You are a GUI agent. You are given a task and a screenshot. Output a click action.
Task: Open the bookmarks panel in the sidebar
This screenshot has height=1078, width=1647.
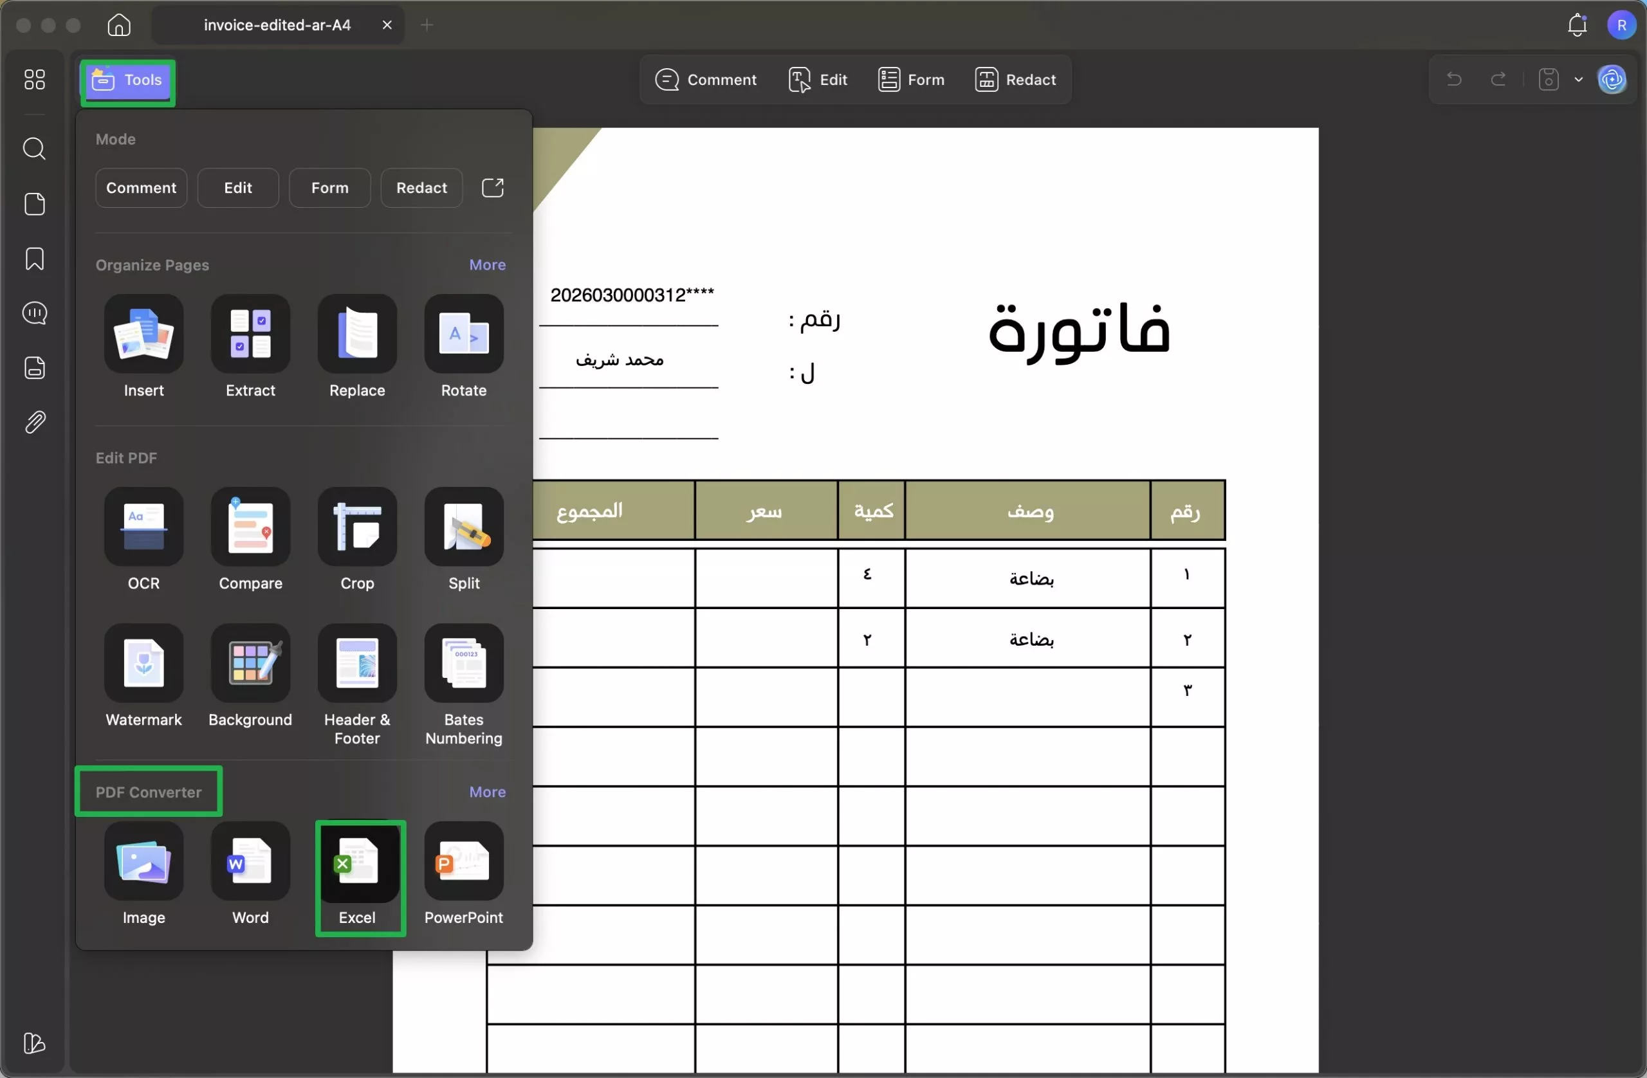point(34,258)
